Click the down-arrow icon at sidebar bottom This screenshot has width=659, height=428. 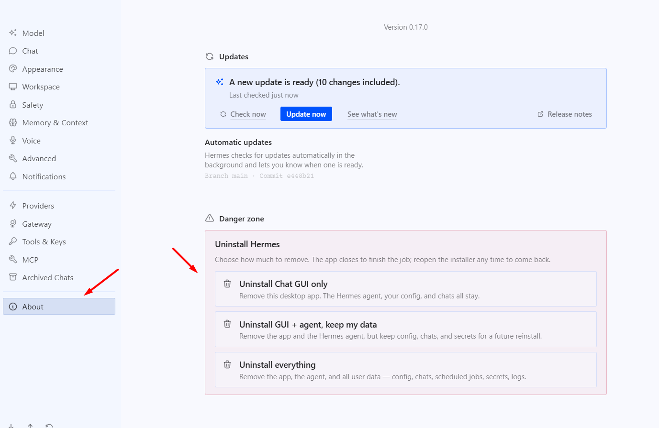point(11,426)
